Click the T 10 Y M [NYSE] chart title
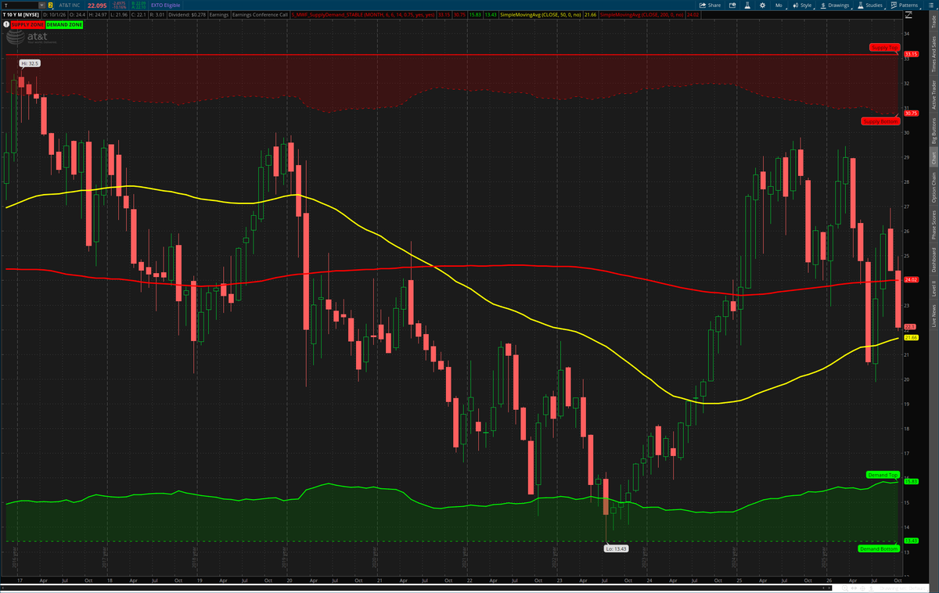Viewport: 939px width, 593px height. [21, 15]
